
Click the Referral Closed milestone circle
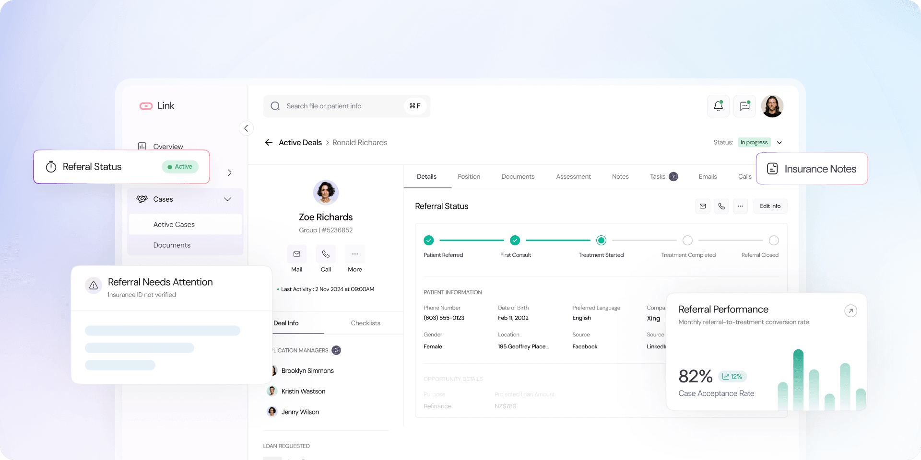pos(774,241)
